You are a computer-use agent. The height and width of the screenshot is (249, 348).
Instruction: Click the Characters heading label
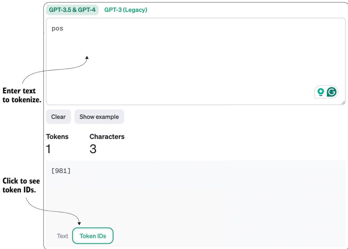pos(107,137)
